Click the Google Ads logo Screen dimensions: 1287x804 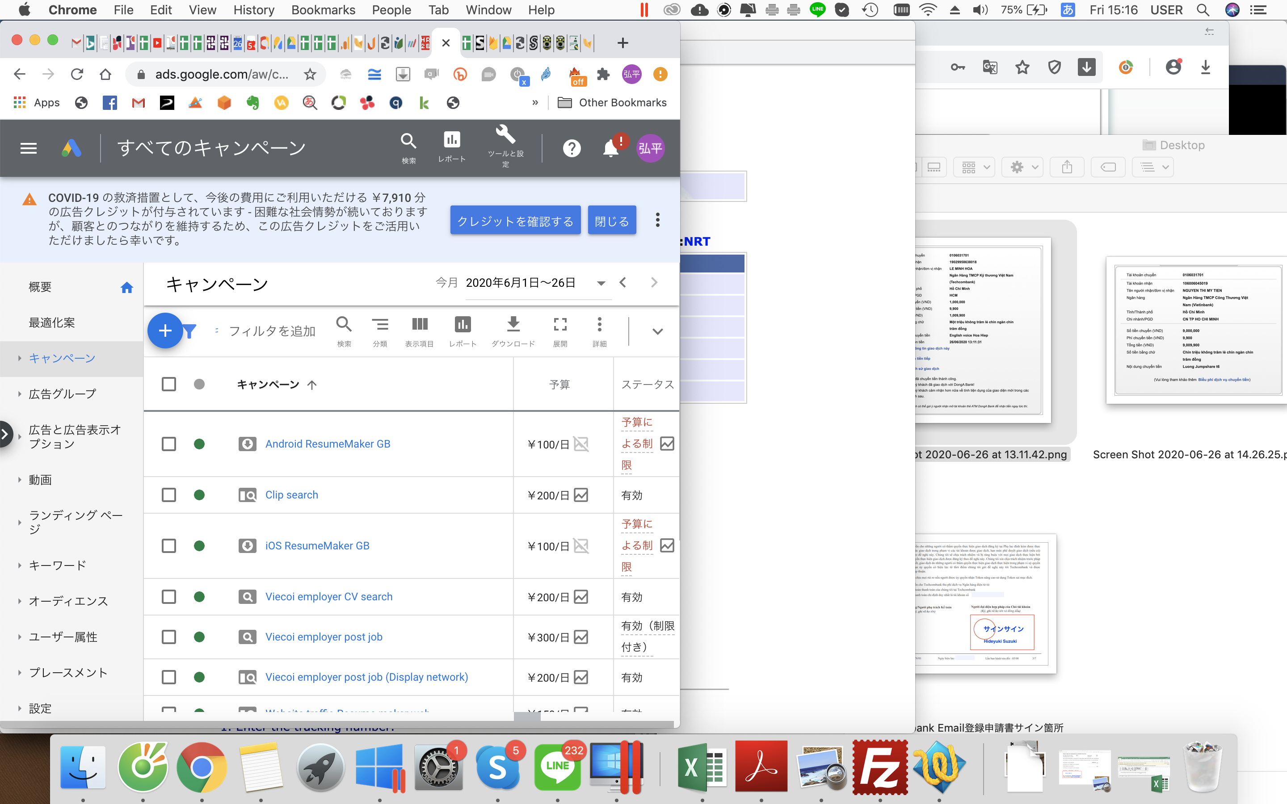71,148
